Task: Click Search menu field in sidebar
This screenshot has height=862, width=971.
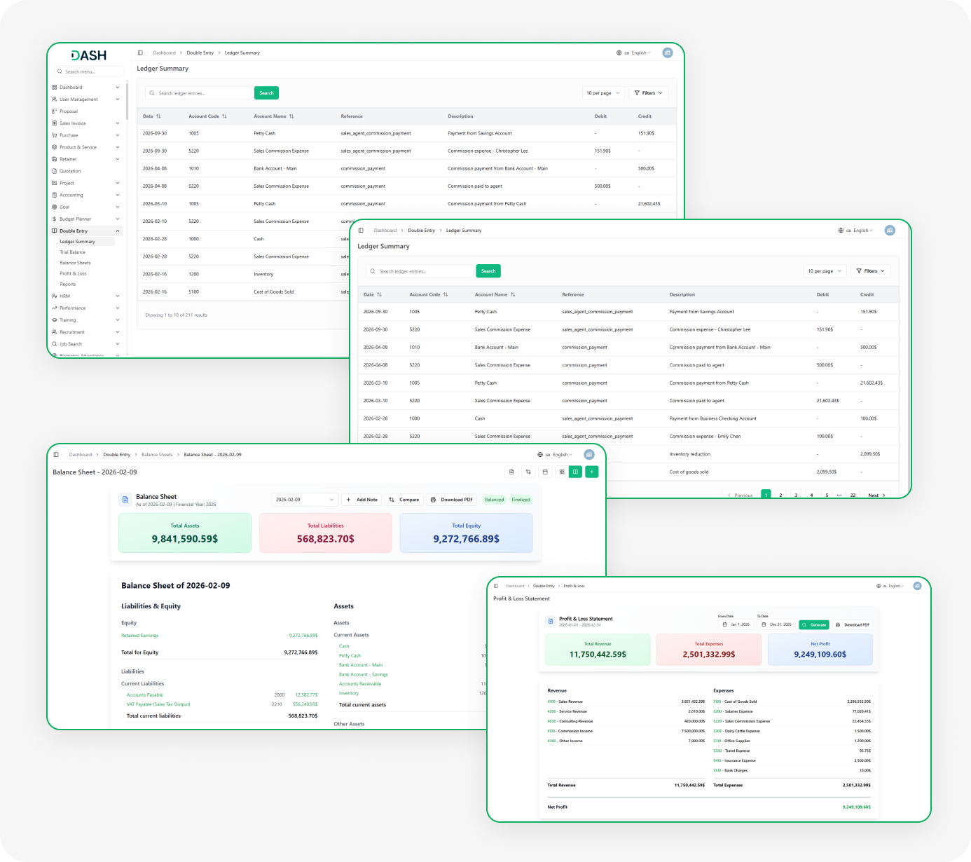Action: click(89, 71)
